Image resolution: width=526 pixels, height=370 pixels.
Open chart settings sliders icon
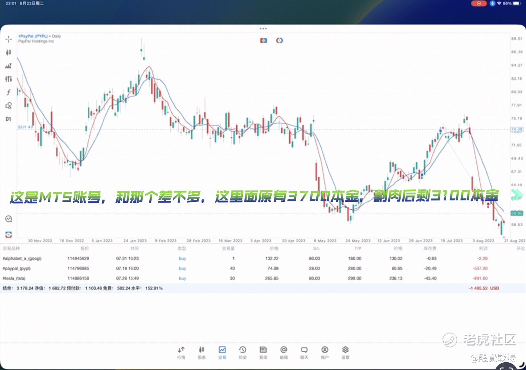coord(9,79)
